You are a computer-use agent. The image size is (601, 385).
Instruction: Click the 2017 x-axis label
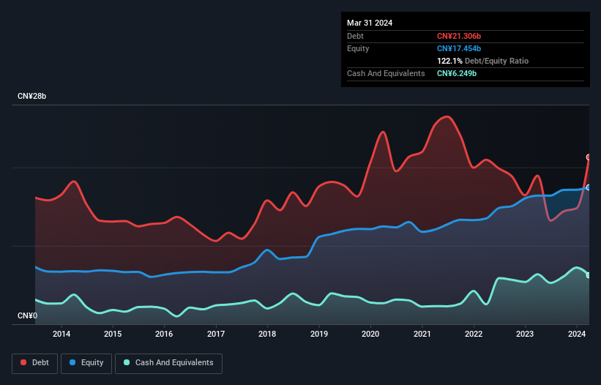coord(216,334)
